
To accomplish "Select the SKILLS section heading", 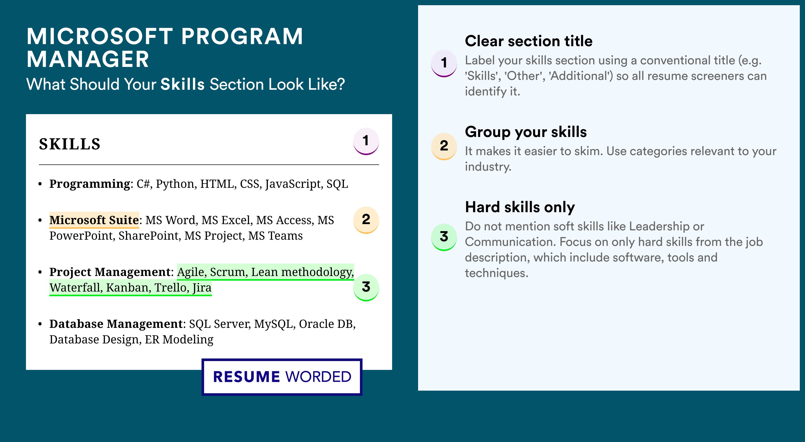I will pyautogui.click(x=70, y=144).
